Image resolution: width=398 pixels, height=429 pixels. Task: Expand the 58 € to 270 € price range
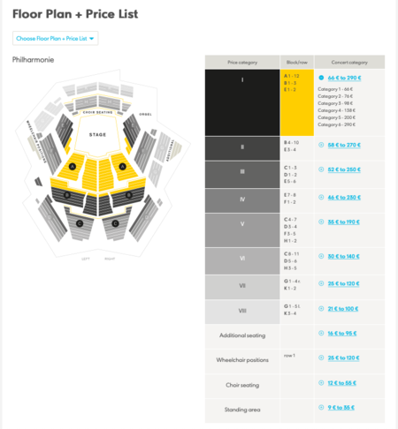click(x=344, y=145)
